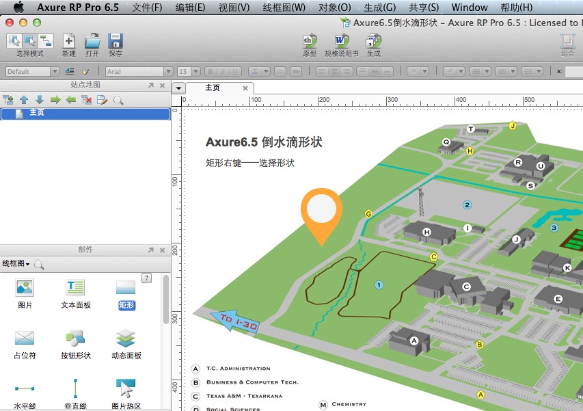Align text to bottom
This screenshot has height=411, width=583.
(x=387, y=71)
